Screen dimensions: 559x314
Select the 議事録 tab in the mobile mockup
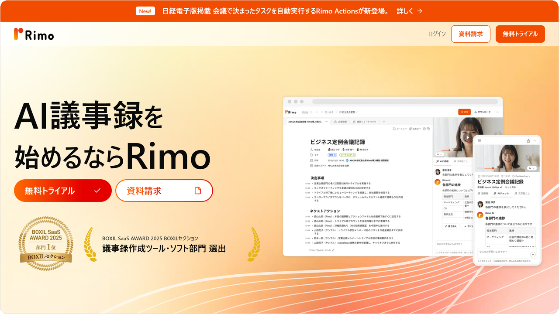point(483,193)
